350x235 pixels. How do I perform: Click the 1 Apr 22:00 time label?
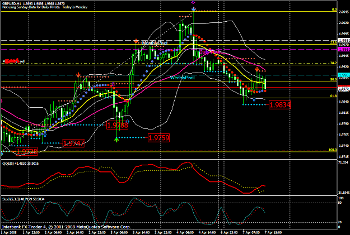(x=31, y=233)
